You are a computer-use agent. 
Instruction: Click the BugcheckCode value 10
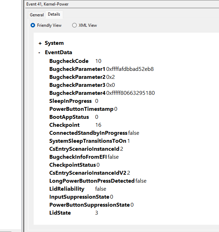98,61
